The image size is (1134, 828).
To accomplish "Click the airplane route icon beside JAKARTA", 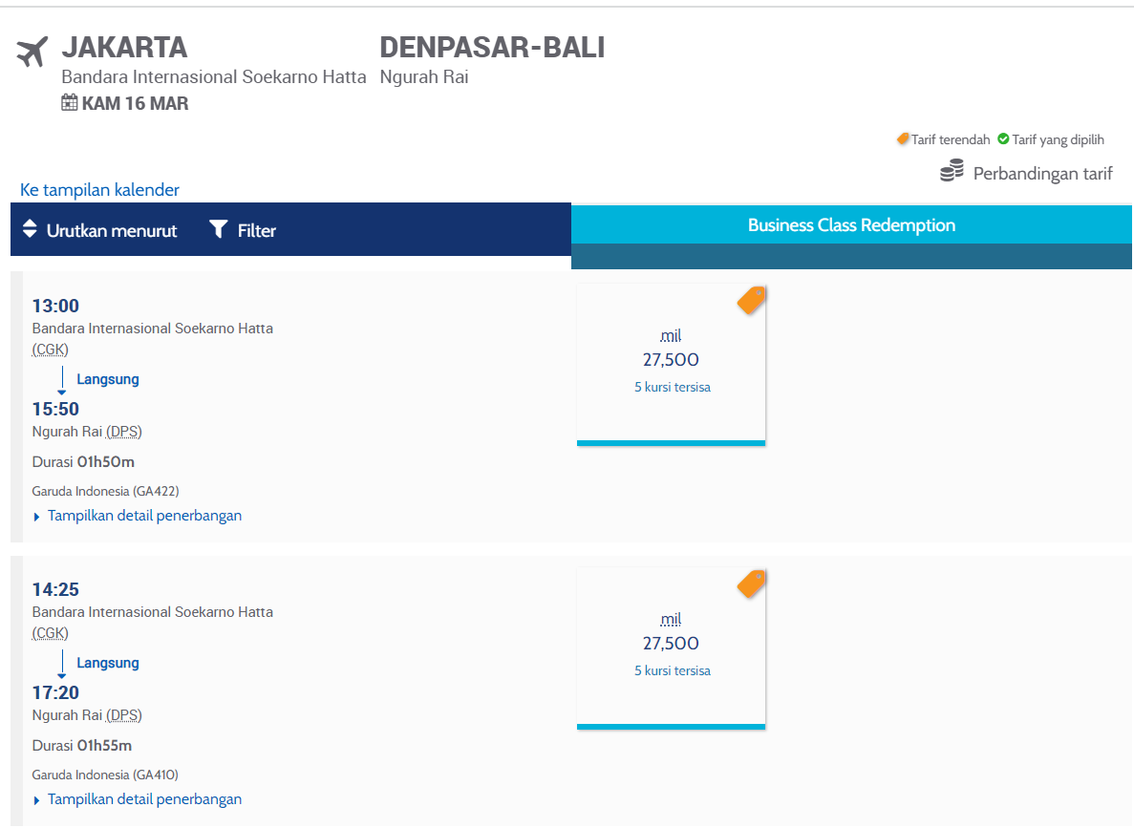I will 31,51.
